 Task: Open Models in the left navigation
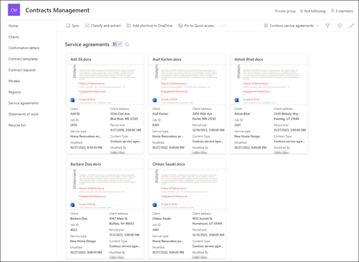[x=14, y=81]
